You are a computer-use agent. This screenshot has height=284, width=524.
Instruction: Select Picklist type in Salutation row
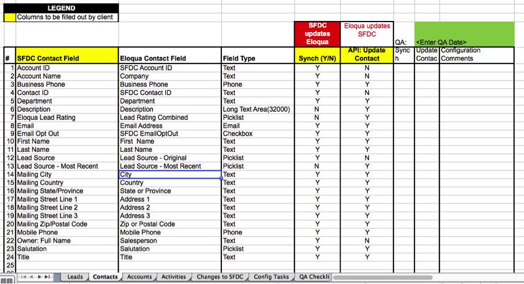pos(258,249)
